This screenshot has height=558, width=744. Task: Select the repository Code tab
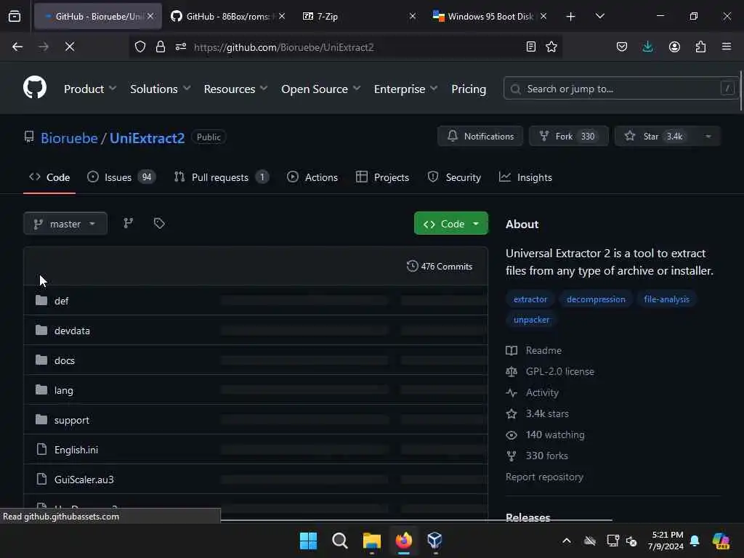click(x=49, y=177)
